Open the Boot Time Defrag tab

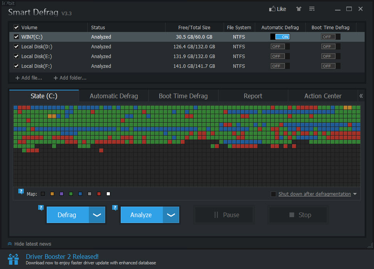point(183,96)
